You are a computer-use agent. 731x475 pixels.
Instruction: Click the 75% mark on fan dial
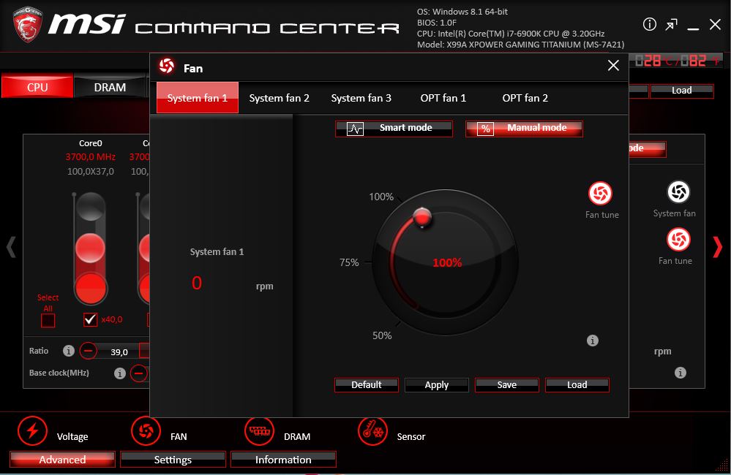[x=349, y=262]
